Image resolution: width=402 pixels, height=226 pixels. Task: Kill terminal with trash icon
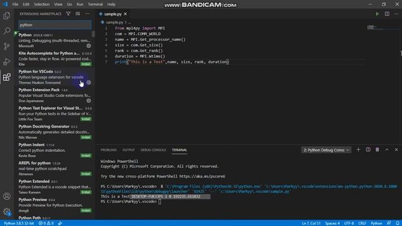coord(377,149)
